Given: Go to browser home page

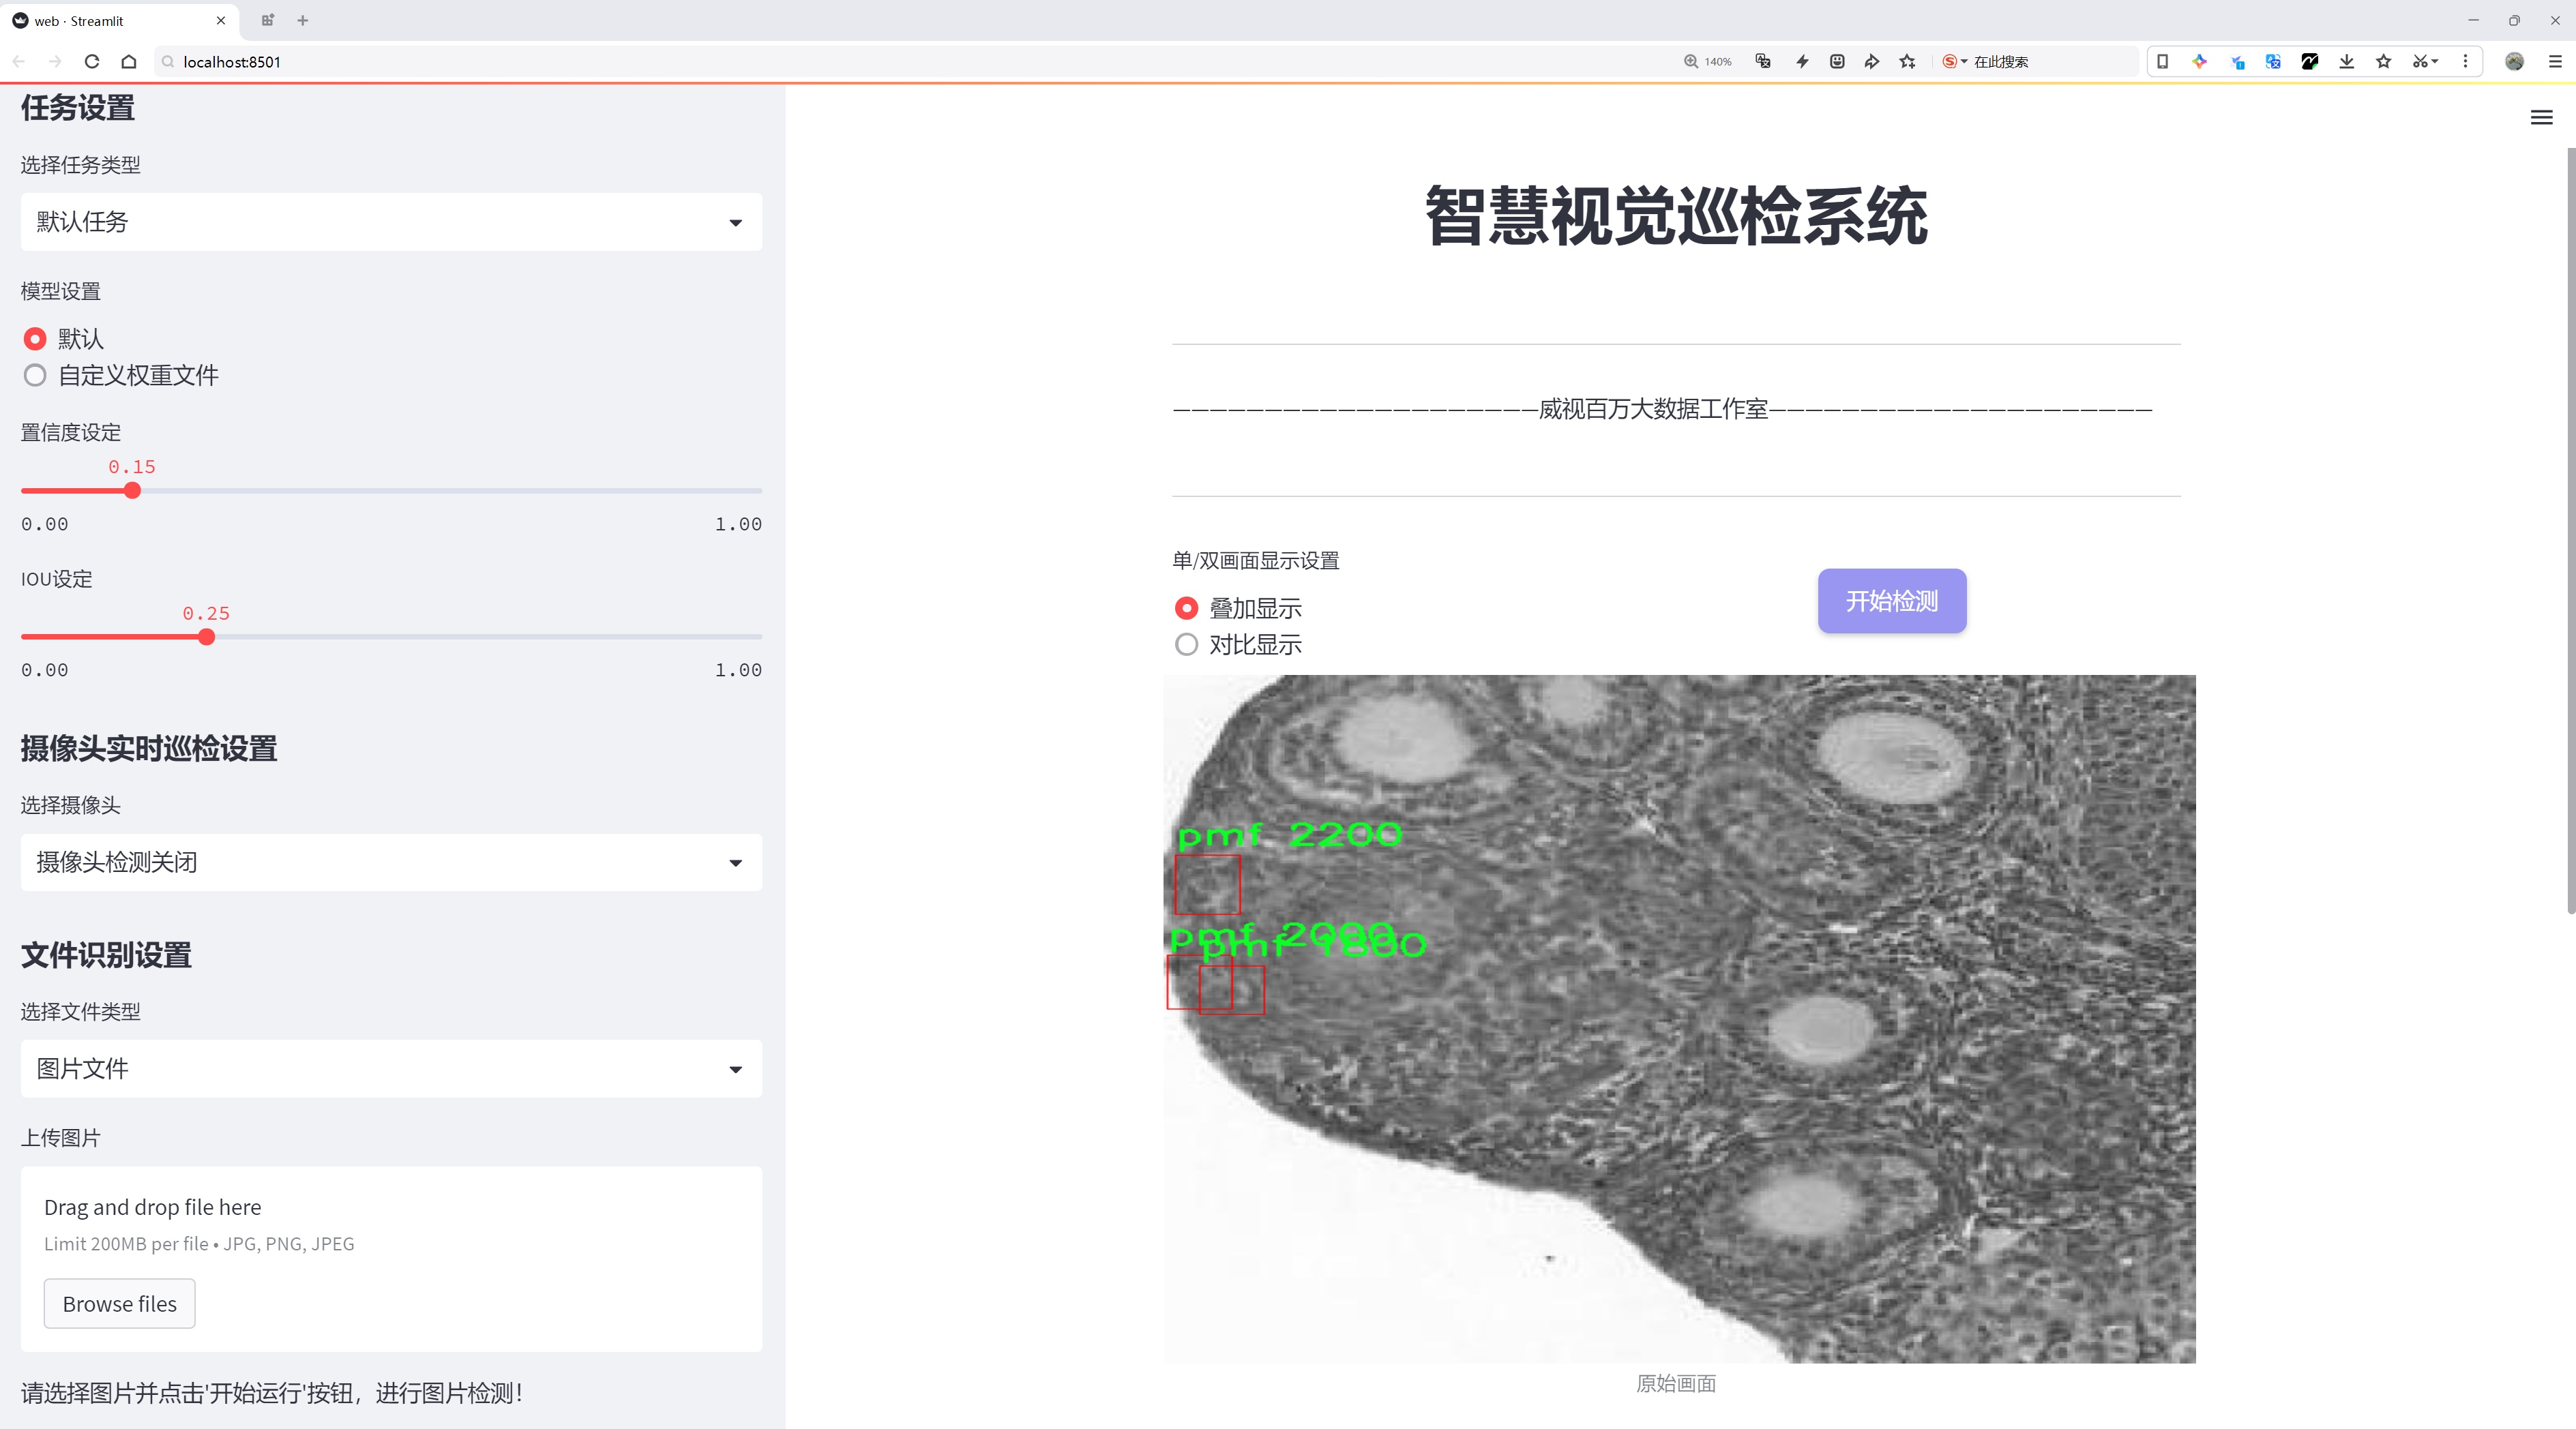Looking at the screenshot, I should pos(129,62).
